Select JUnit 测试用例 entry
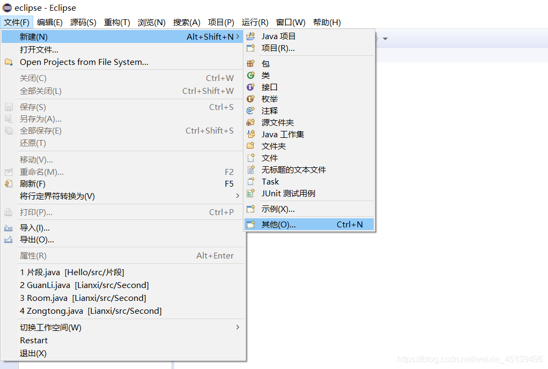Viewport: 548px width, 369px height. point(309,193)
